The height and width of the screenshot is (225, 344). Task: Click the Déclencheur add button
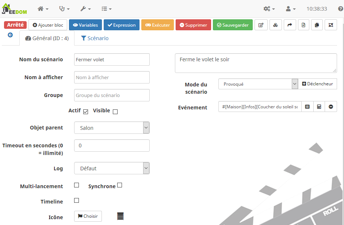[317, 84]
